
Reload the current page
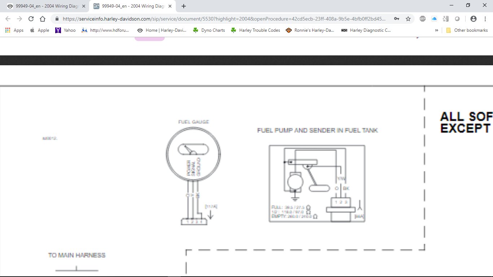click(31, 19)
